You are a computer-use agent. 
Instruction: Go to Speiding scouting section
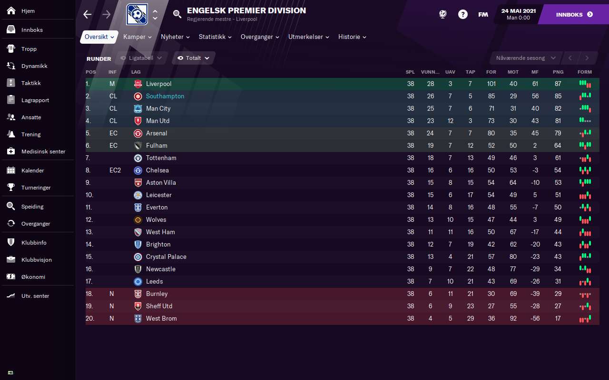click(32, 207)
